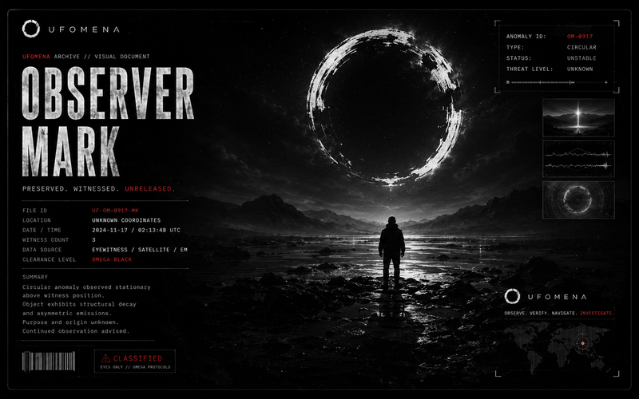Click the DATA SOURCE label

click(42, 250)
